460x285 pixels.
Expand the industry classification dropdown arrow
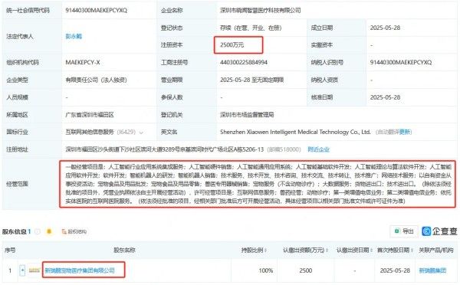pos(141,133)
